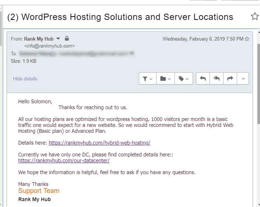Click the sender name Rank My Hub
This screenshot has height=207, width=260.
[39, 39]
